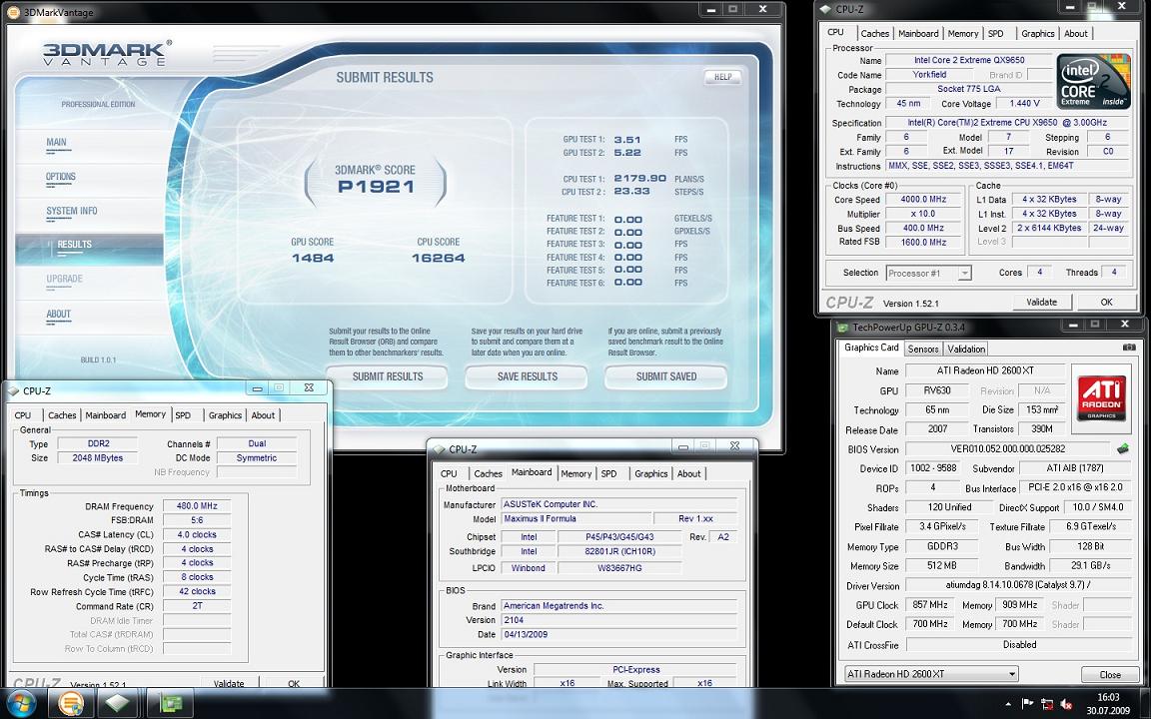
Task: Select SPD tab in the Mainboard CPU-Z window
Action: click(x=609, y=474)
